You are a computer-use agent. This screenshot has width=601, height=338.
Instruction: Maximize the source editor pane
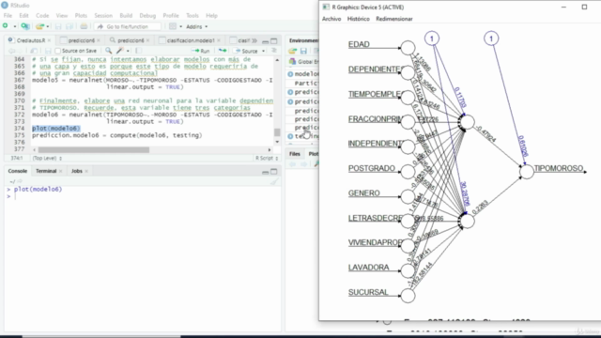[273, 41]
